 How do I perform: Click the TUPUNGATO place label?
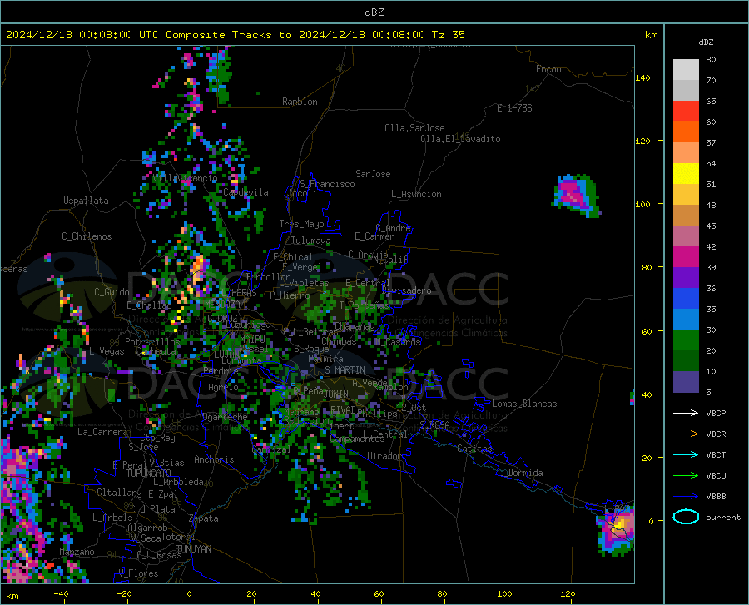(x=149, y=474)
